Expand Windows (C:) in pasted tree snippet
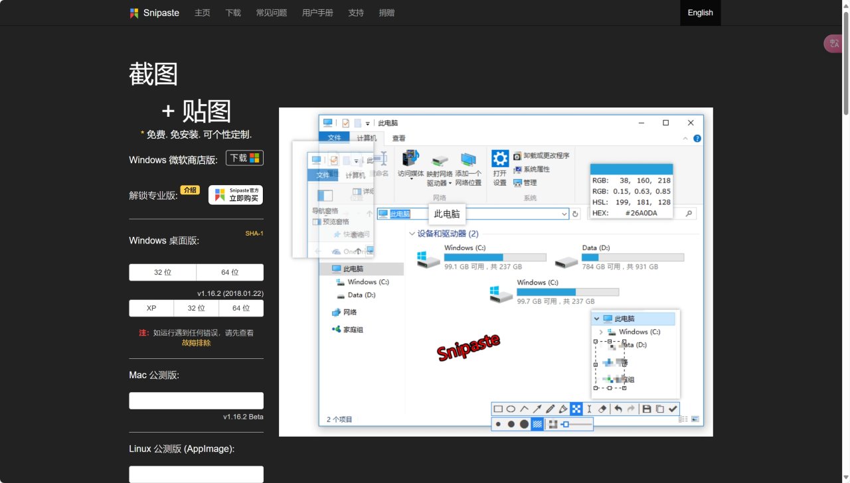Screen dimensions: 850x483 tap(601, 332)
